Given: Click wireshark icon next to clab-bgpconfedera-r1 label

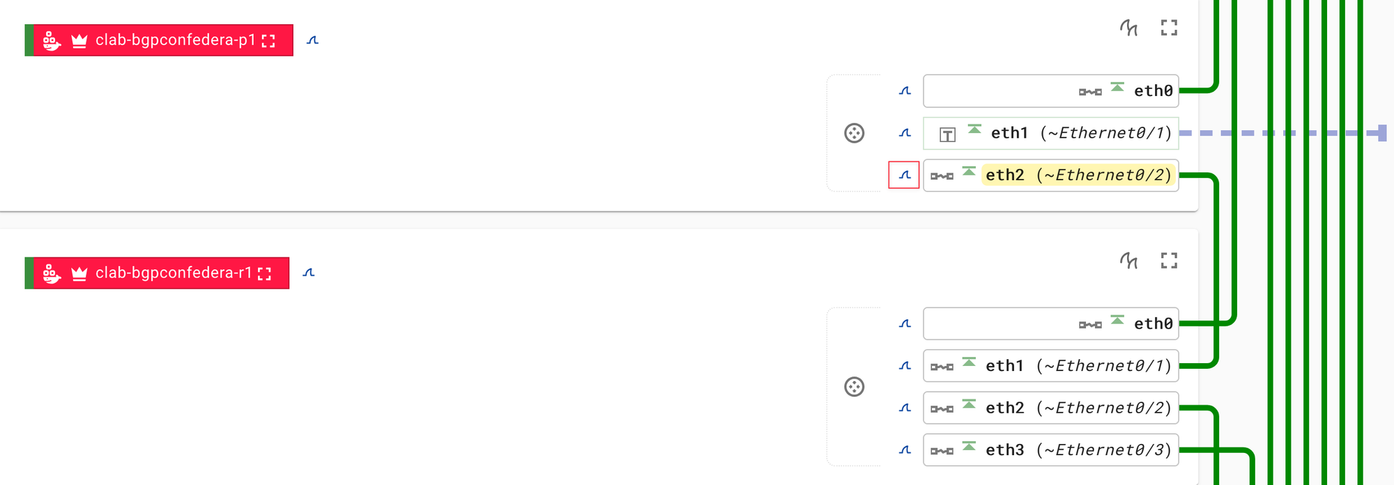Looking at the screenshot, I should 309,273.
